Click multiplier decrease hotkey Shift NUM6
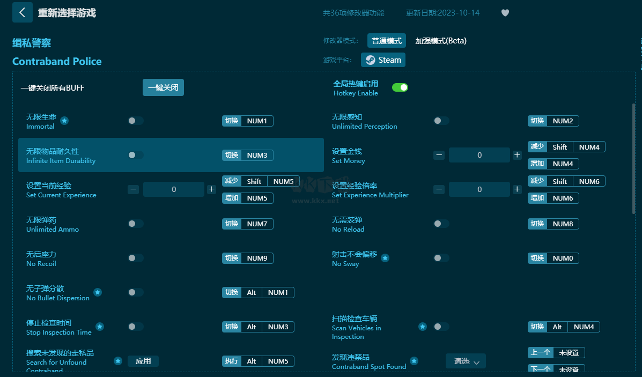The height and width of the screenshot is (377, 642). [x=567, y=181]
